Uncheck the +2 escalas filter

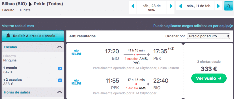[60, 80]
